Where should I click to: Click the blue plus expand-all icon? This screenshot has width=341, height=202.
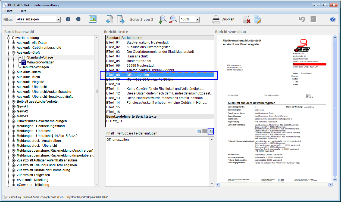tap(68, 19)
